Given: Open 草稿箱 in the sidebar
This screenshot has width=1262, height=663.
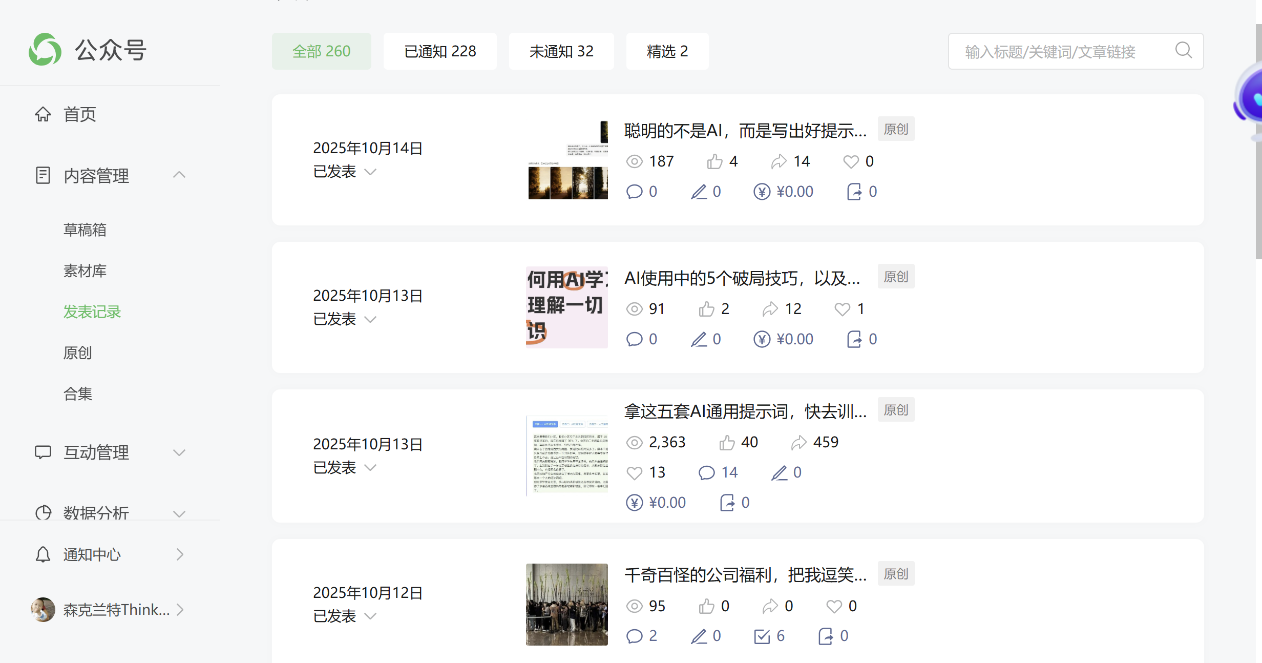Looking at the screenshot, I should pyautogui.click(x=85, y=230).
